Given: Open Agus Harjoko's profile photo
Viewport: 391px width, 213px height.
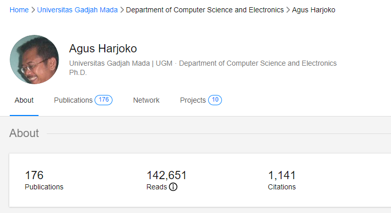Looking at the screenshot, I should pos(34,59).
